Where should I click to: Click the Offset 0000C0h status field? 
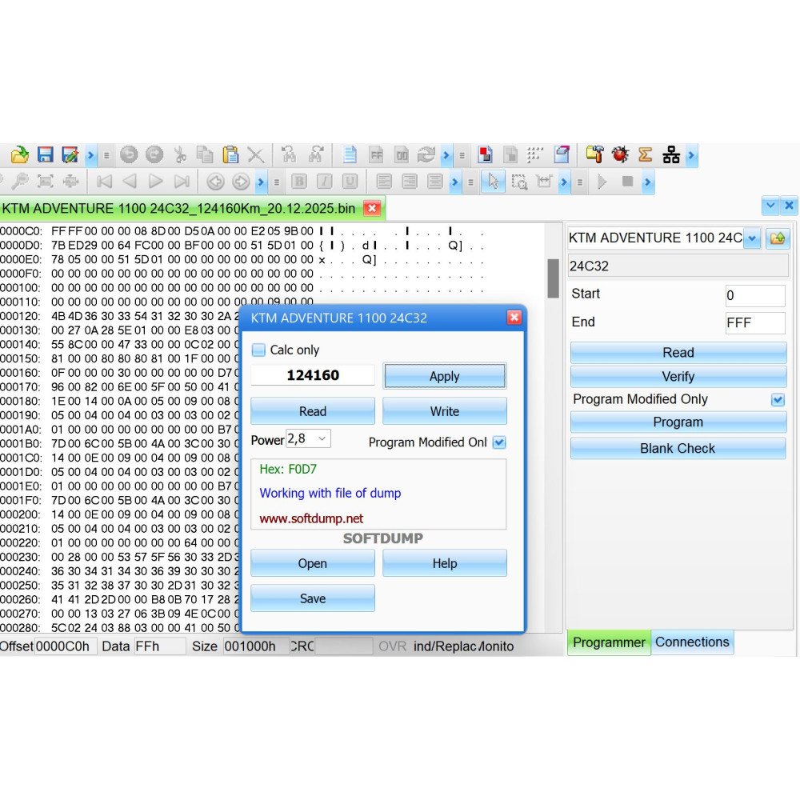[x=66, y=647]
